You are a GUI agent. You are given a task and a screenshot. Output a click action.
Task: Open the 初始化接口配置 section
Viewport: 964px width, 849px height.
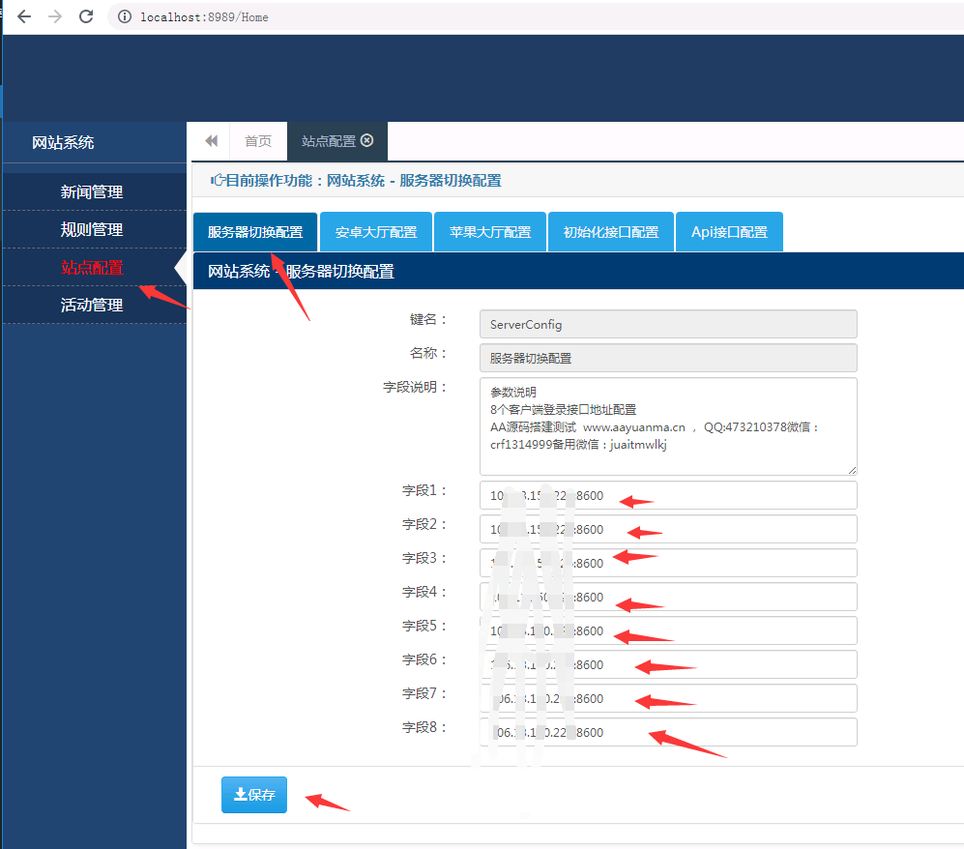(x=610, y=231)
